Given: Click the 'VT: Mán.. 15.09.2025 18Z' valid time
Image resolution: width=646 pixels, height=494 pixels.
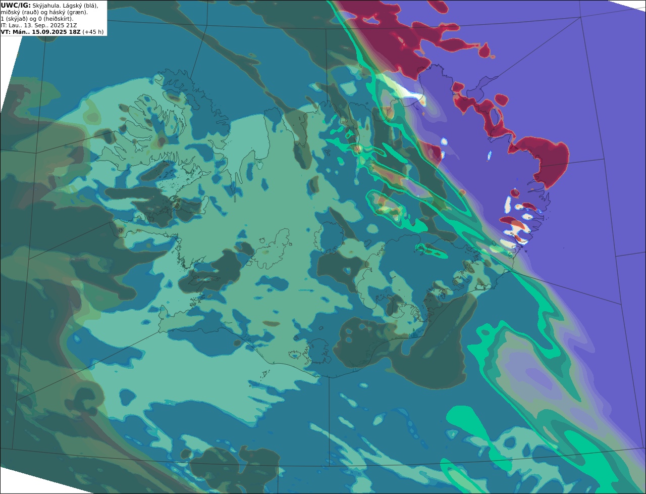Looking at the screenshot, I should 40,31.
